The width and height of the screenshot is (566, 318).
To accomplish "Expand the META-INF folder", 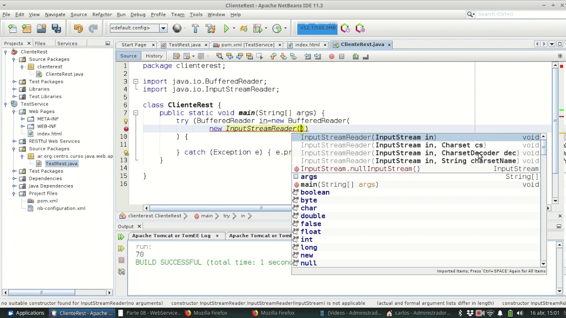I will pyautogui.click(x=23, y=119).
